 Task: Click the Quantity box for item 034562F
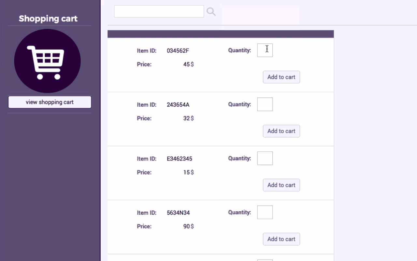(x=265, y=50)
